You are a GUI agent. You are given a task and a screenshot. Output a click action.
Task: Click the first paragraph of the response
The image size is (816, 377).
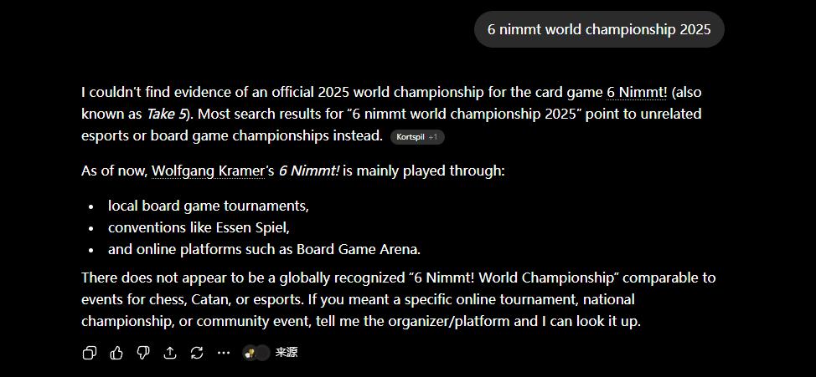(x=391, y=115)
